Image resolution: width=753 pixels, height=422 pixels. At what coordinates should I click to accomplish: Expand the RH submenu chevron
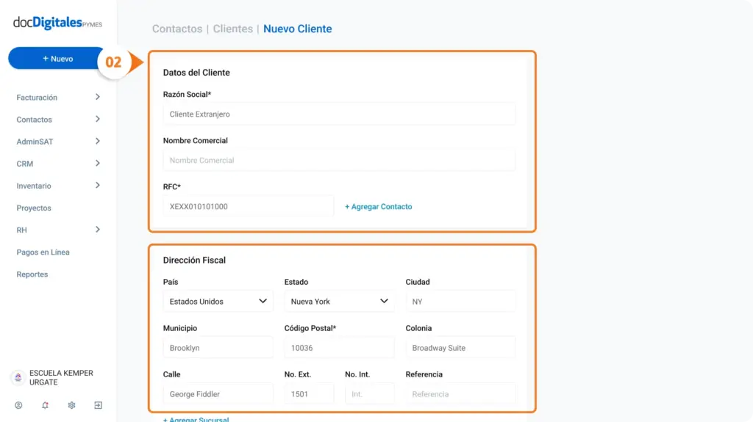click(x=98, y=229)
